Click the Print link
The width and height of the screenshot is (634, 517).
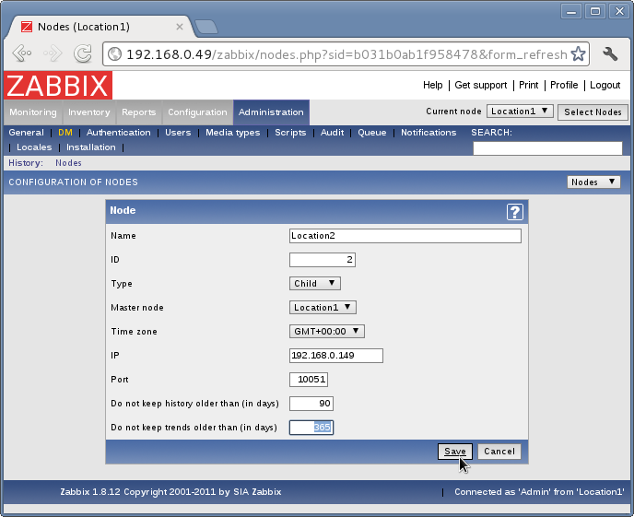528,85
